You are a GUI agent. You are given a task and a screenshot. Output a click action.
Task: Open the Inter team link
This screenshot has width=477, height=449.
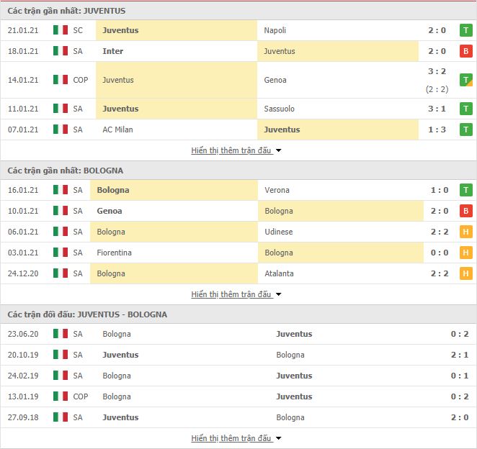113,51
